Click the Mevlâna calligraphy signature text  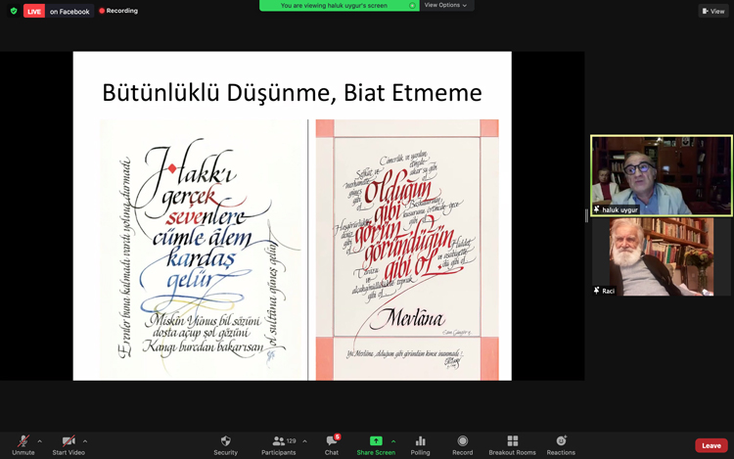[x=407, y=319]
